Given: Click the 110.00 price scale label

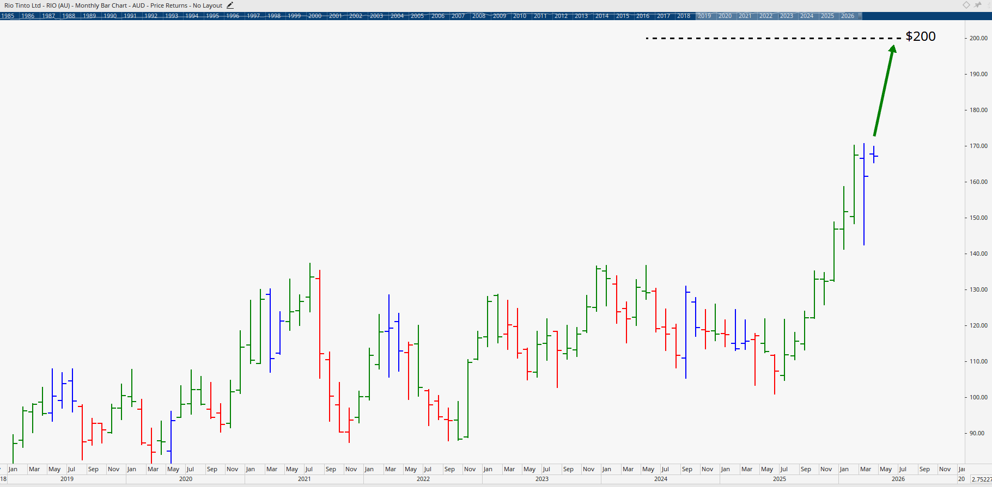Looking at the screenshot, I should [x=978, y=361].
